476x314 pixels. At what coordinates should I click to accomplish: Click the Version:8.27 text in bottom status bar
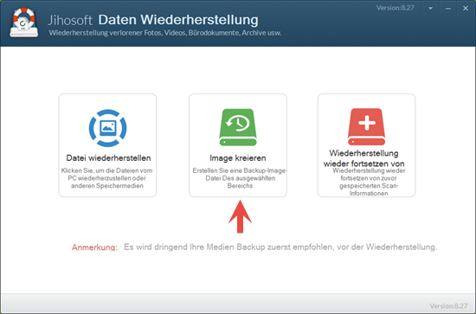[x=448, y=306]
